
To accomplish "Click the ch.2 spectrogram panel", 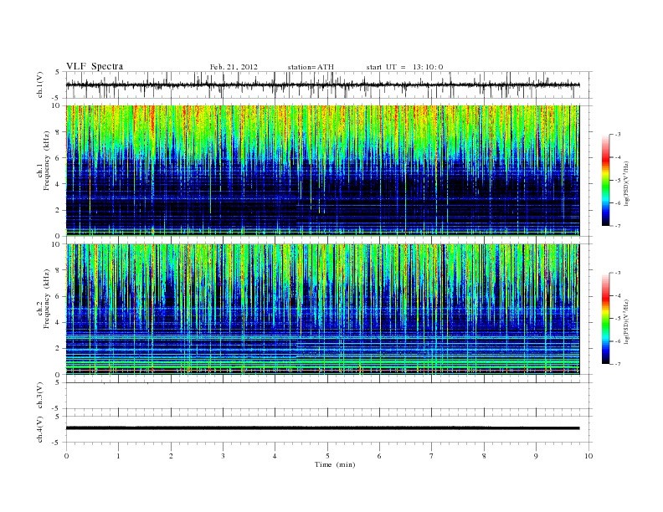I will [322, 310].
